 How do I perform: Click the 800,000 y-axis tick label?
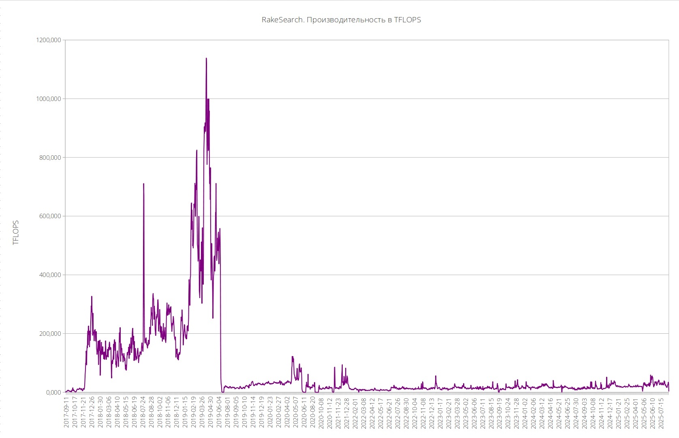pos(50,158)
